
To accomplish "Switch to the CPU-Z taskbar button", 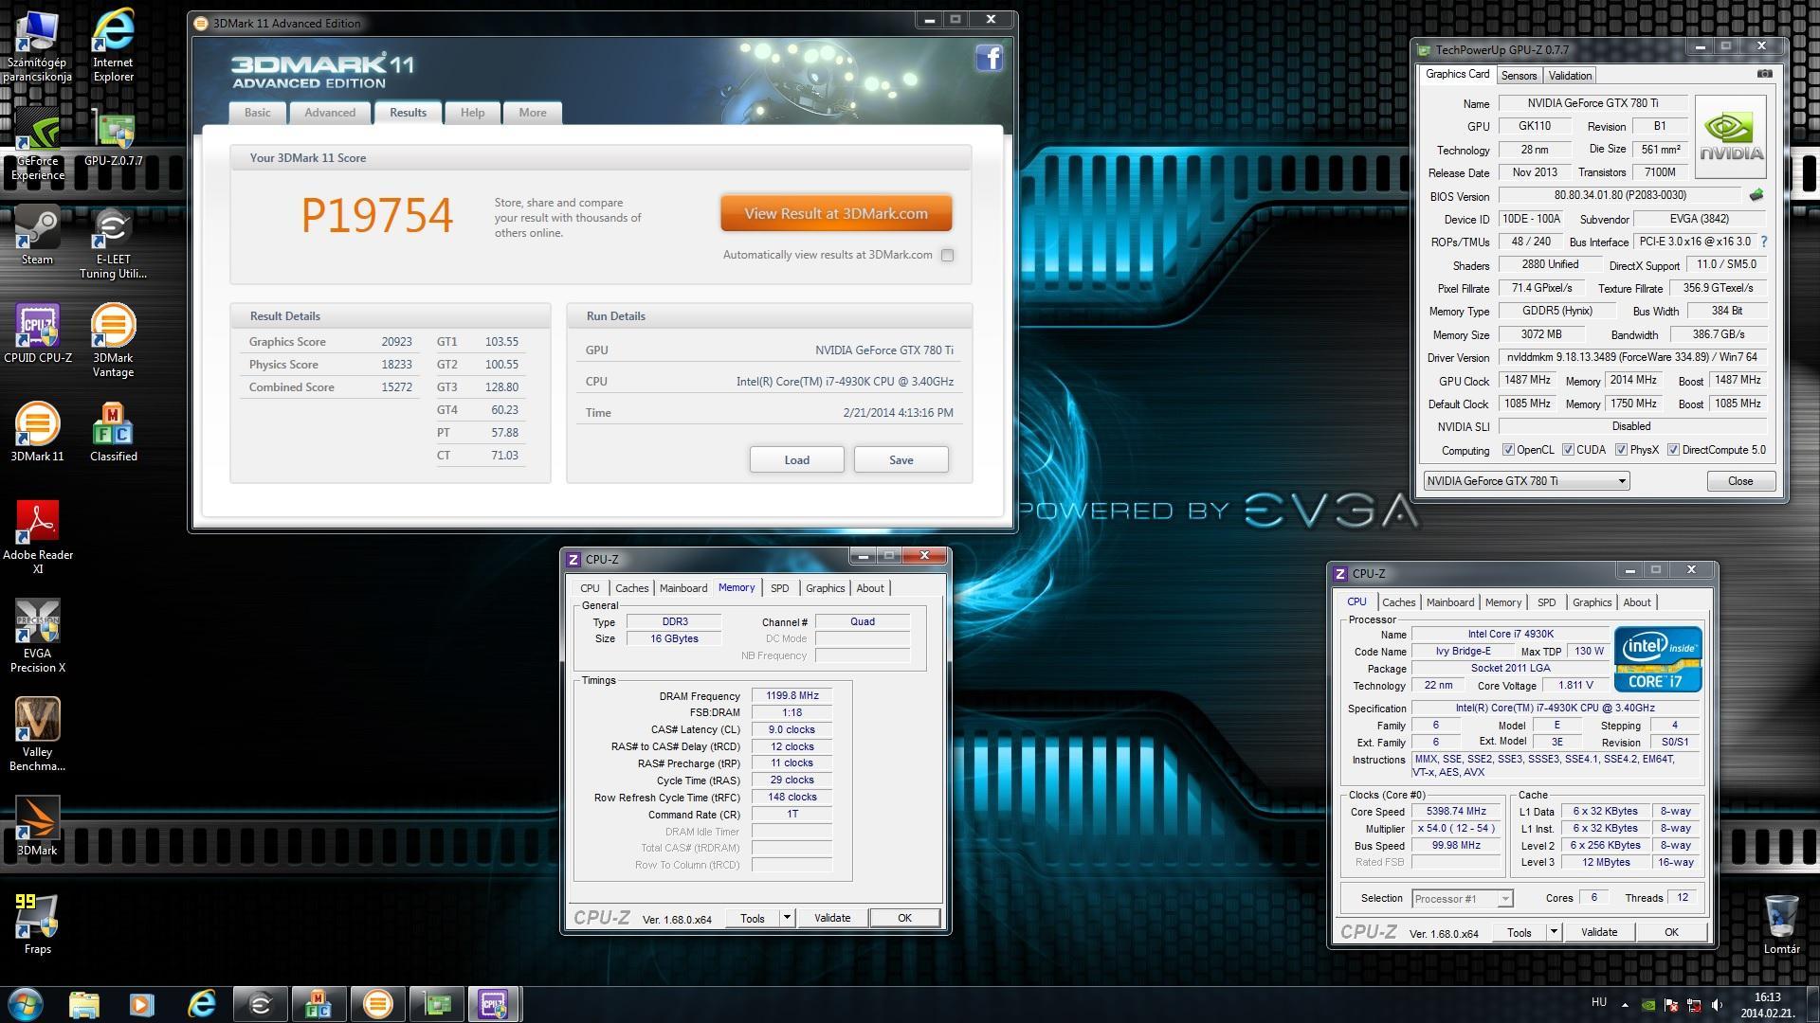I will click(493, 1004).
